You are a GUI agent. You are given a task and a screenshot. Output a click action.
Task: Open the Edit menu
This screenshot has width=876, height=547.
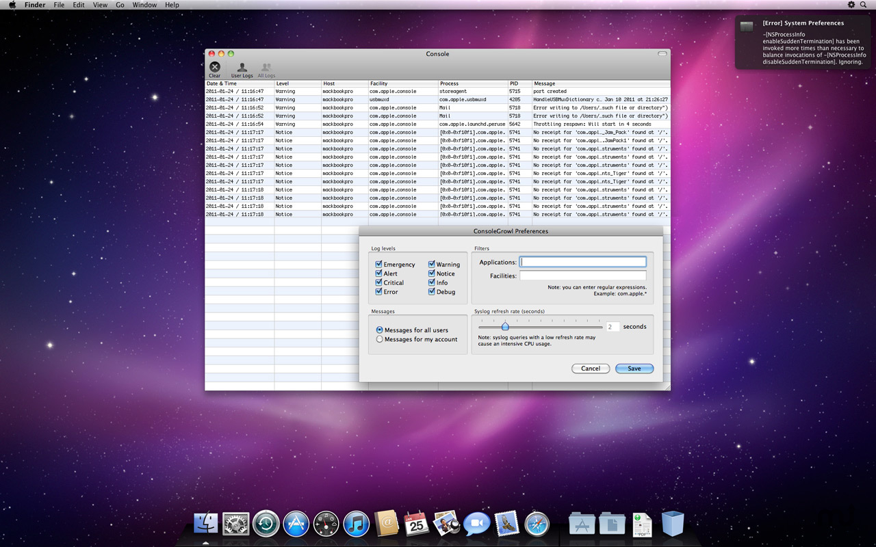(79, 5)
